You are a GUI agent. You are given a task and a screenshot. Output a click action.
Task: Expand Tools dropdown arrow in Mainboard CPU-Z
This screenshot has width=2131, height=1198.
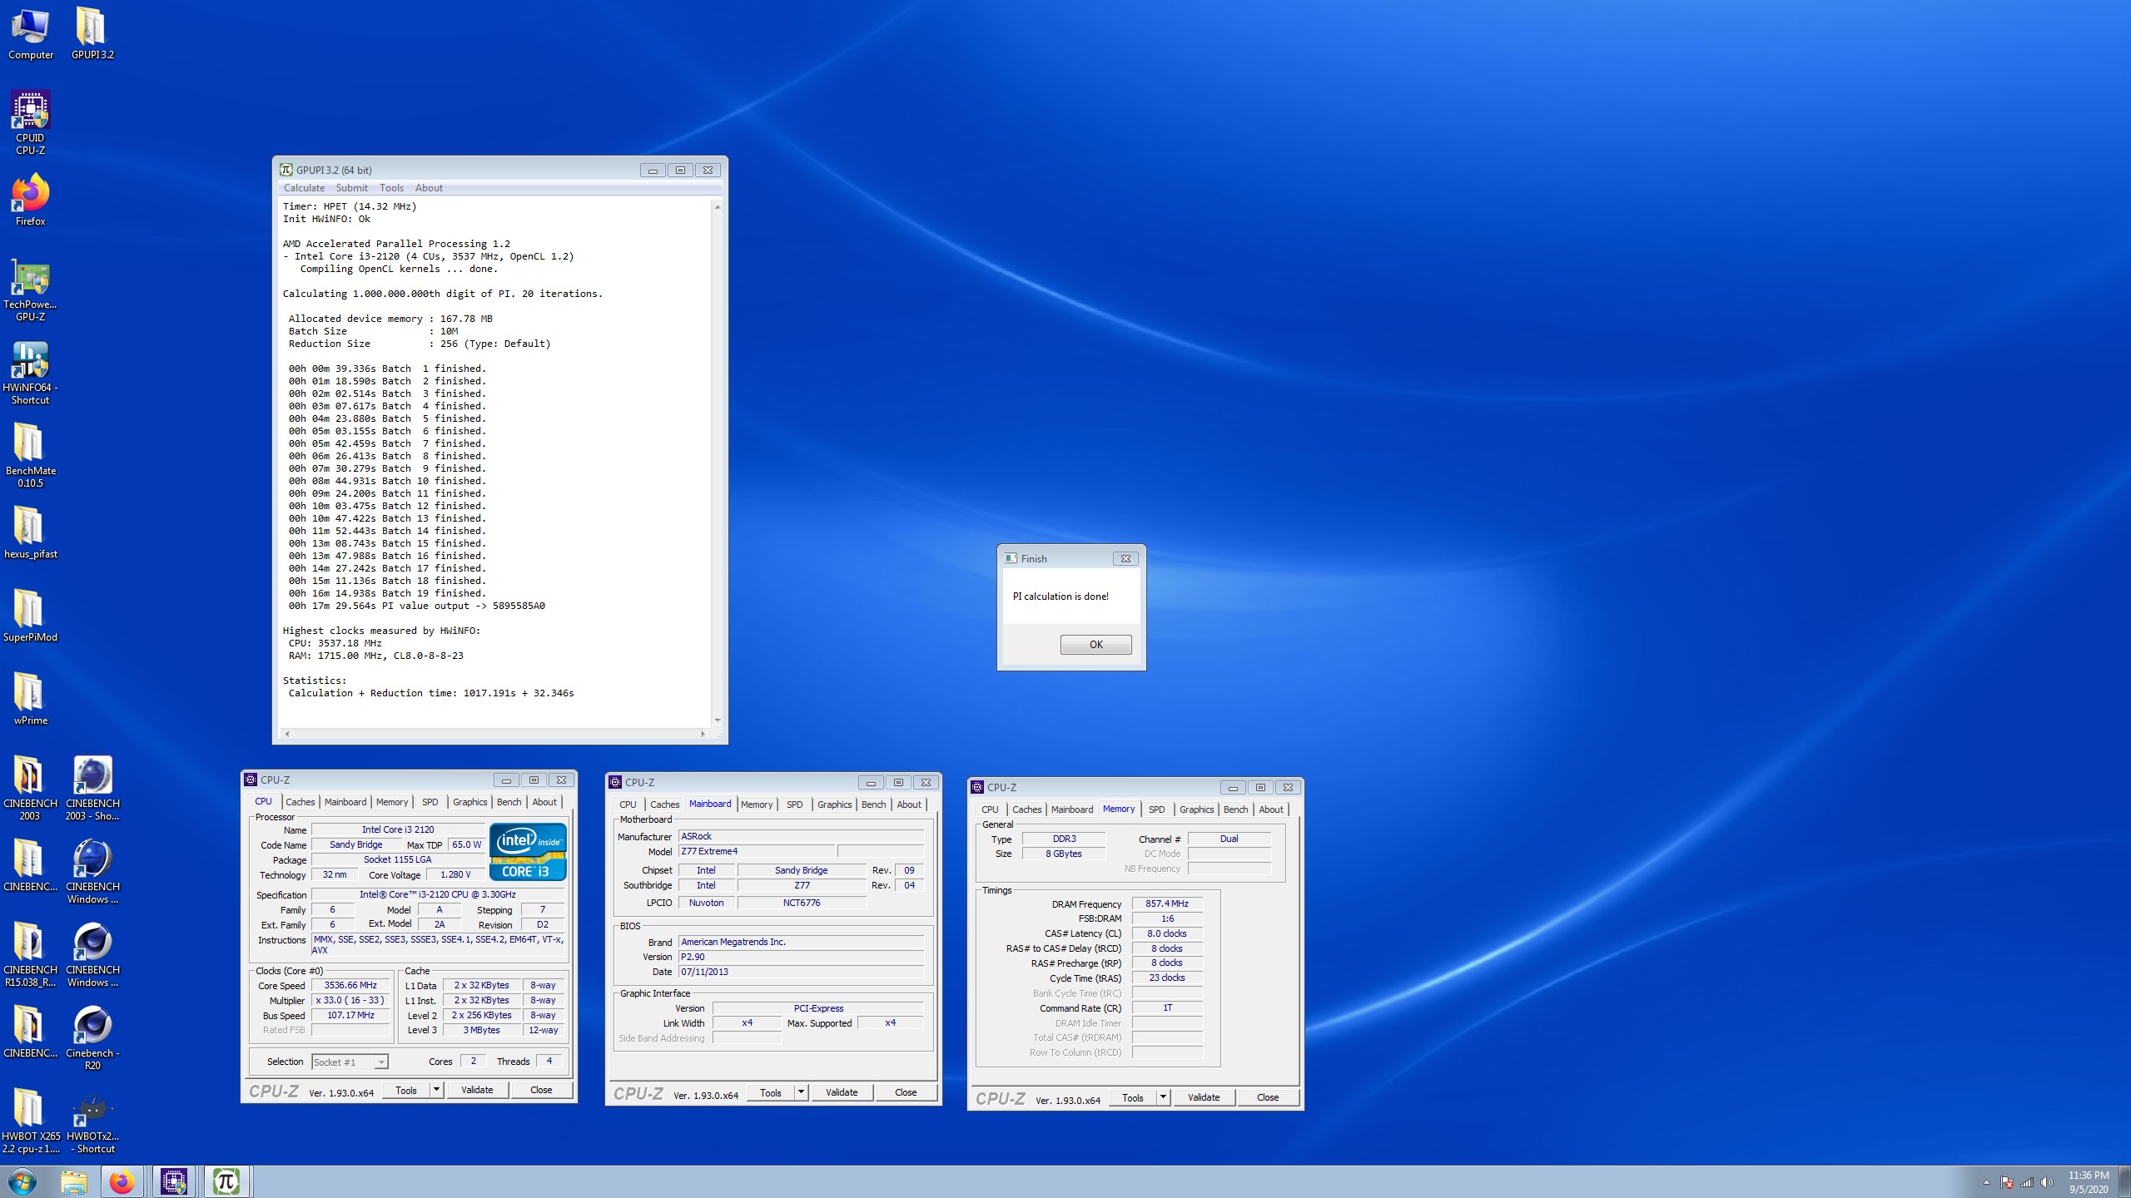coord(800,1092)
